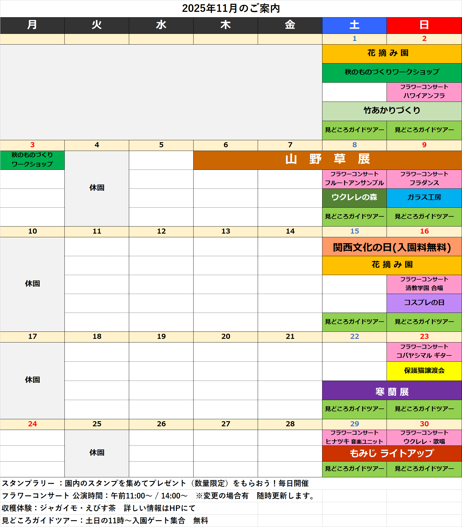Click the スタンプラリー note line
The width and height of the screenshot is (462, 527).
coord(155,483)
